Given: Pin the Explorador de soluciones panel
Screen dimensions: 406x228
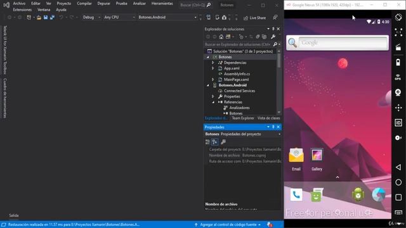Looking at the screenshot, I should pyautogui.click(x=273, y=29).
